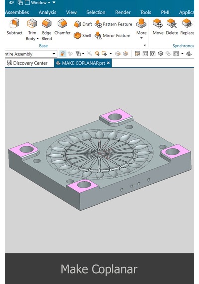The image size is (199, 284).
Task: Select the PMI ribbon tab
Action: click(165, 12)
